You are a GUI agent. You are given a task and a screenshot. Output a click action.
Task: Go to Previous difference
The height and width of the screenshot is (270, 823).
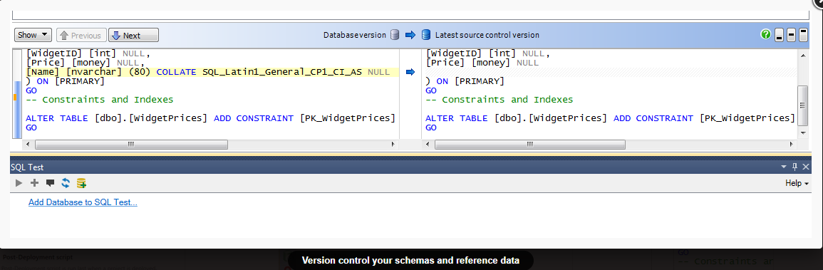pos(81,35)
